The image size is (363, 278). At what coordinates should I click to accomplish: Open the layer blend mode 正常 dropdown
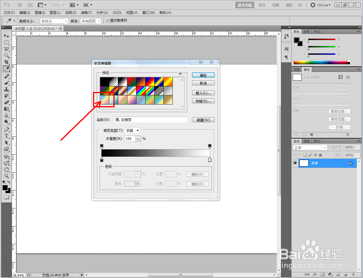tap(310, 147)
